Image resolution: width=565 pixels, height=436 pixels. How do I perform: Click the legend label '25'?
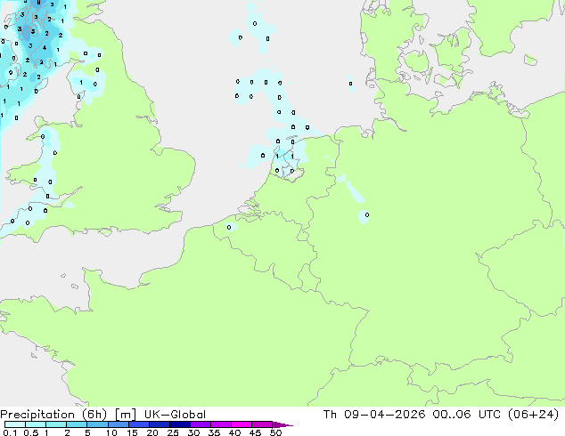click(x=173, y=432)
